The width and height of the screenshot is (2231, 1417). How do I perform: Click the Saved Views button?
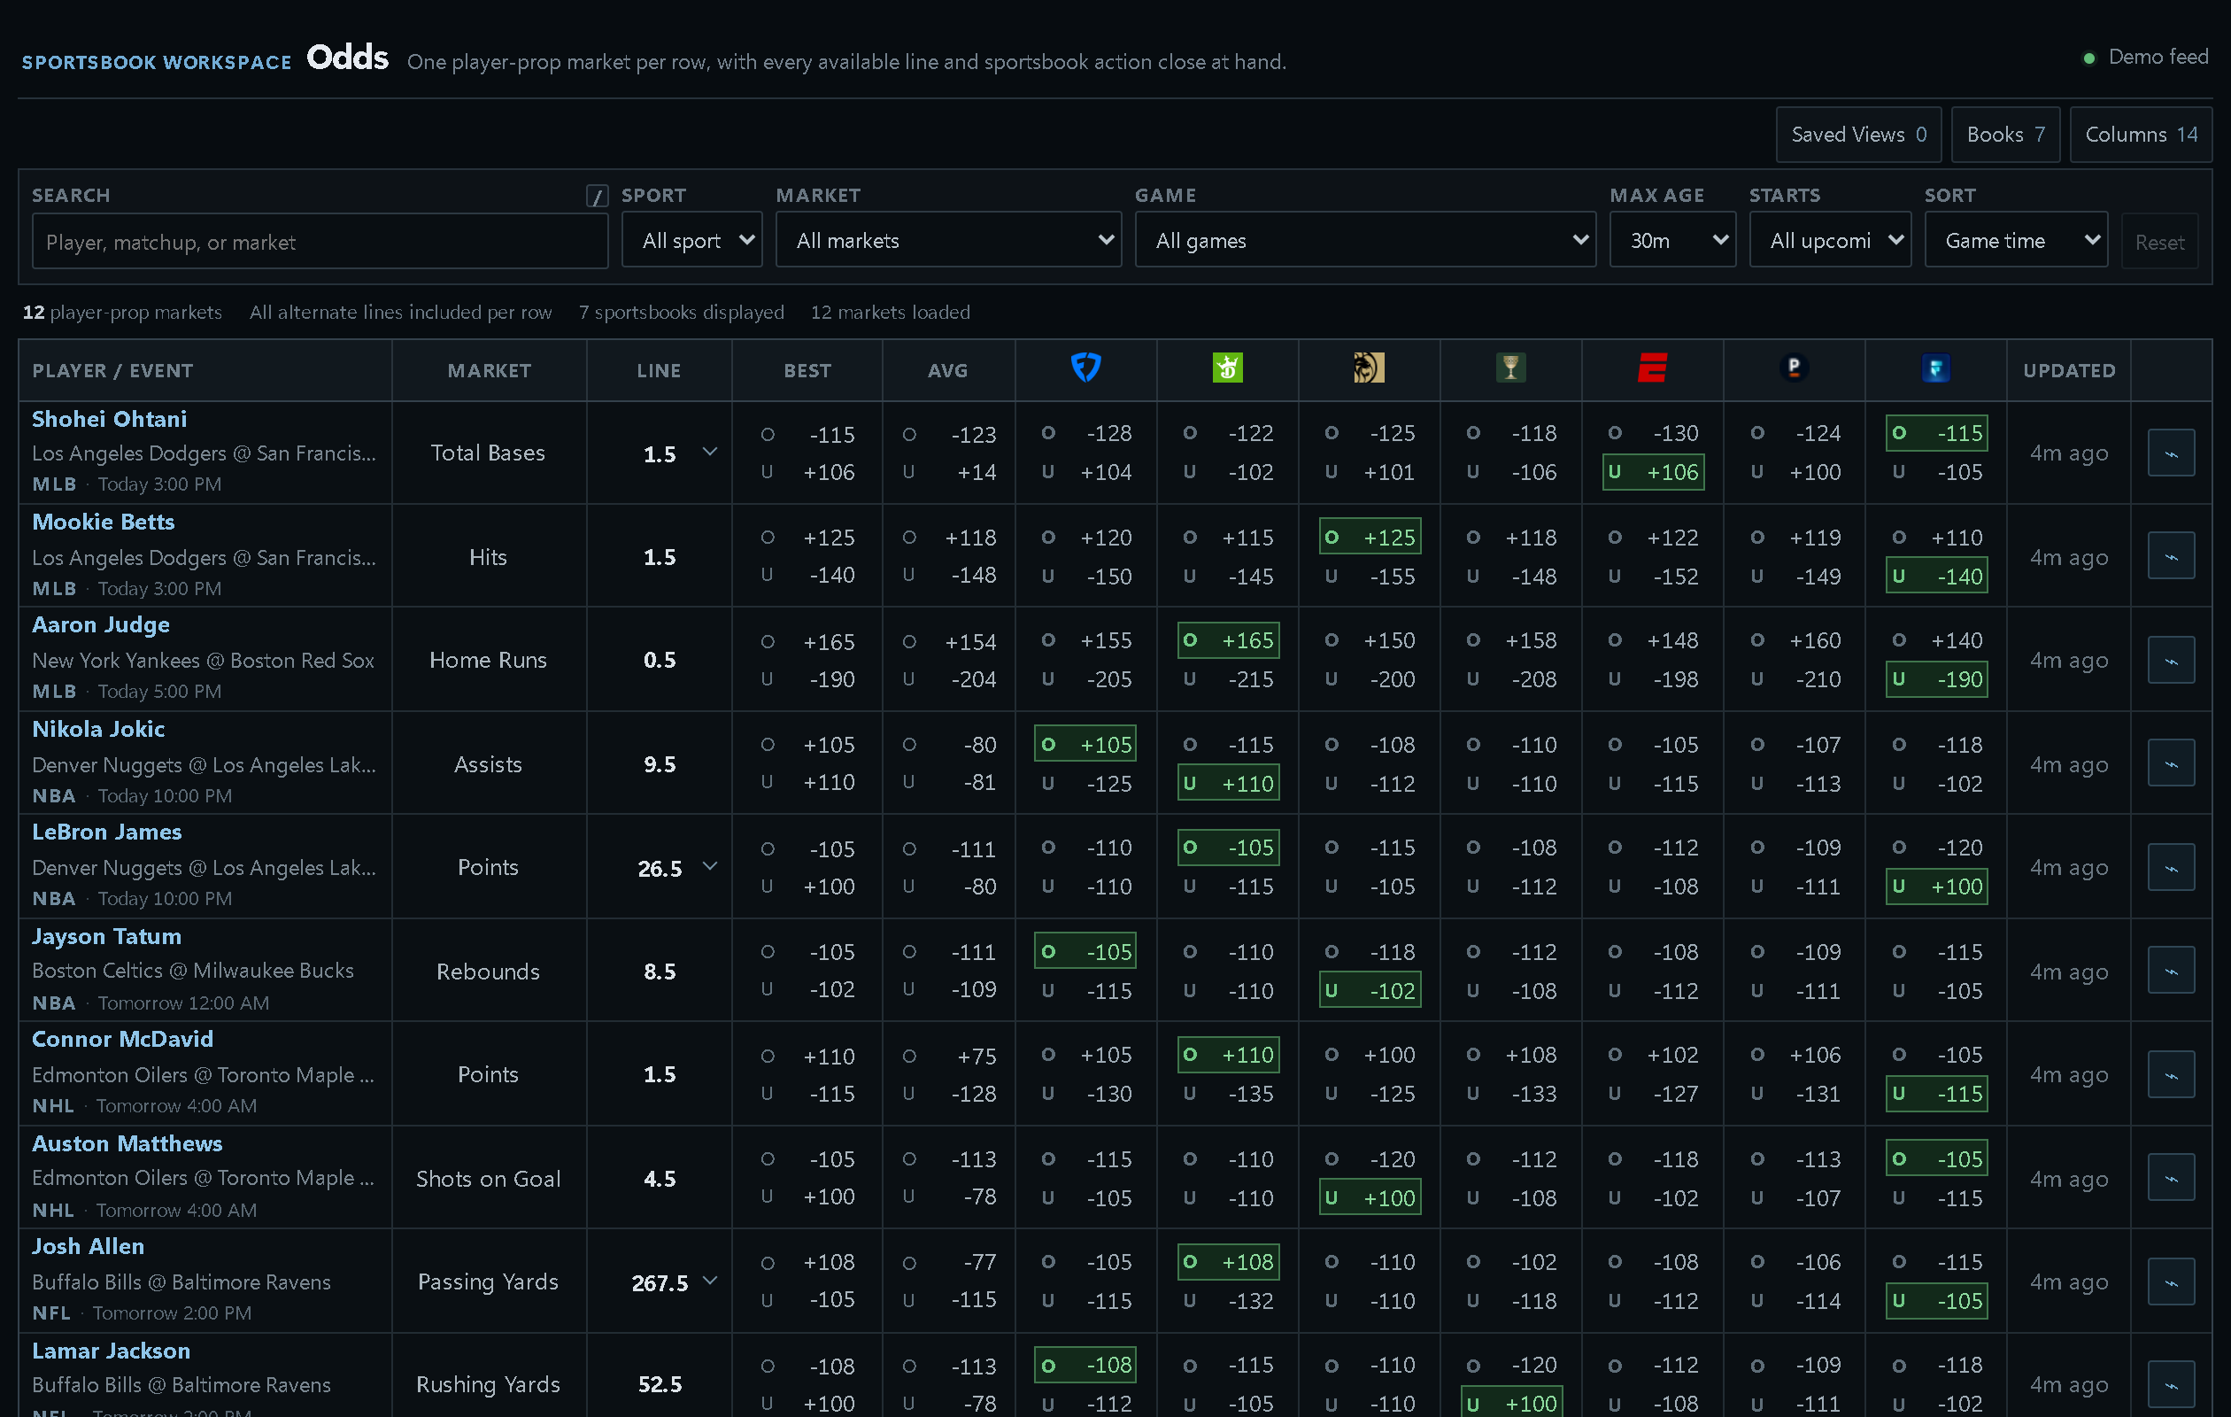[x=1857, y=135]
